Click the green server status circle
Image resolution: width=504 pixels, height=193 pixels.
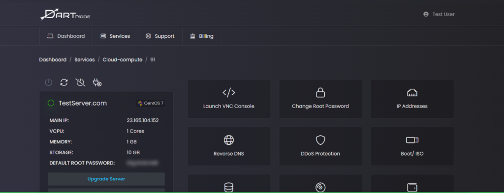pos(51,103)
